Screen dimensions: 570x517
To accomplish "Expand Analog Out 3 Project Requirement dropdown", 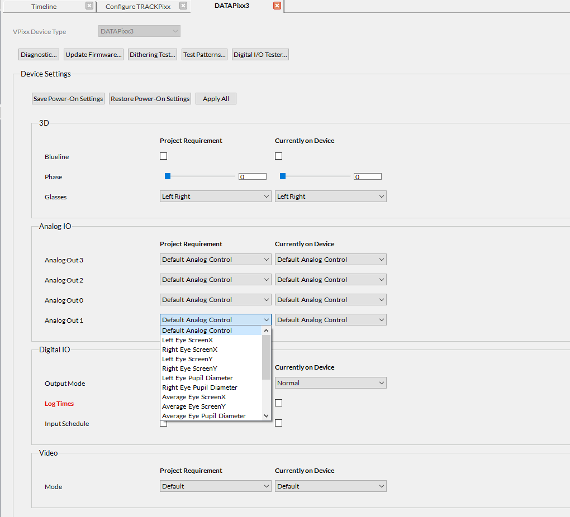I will tap(215, 260).
